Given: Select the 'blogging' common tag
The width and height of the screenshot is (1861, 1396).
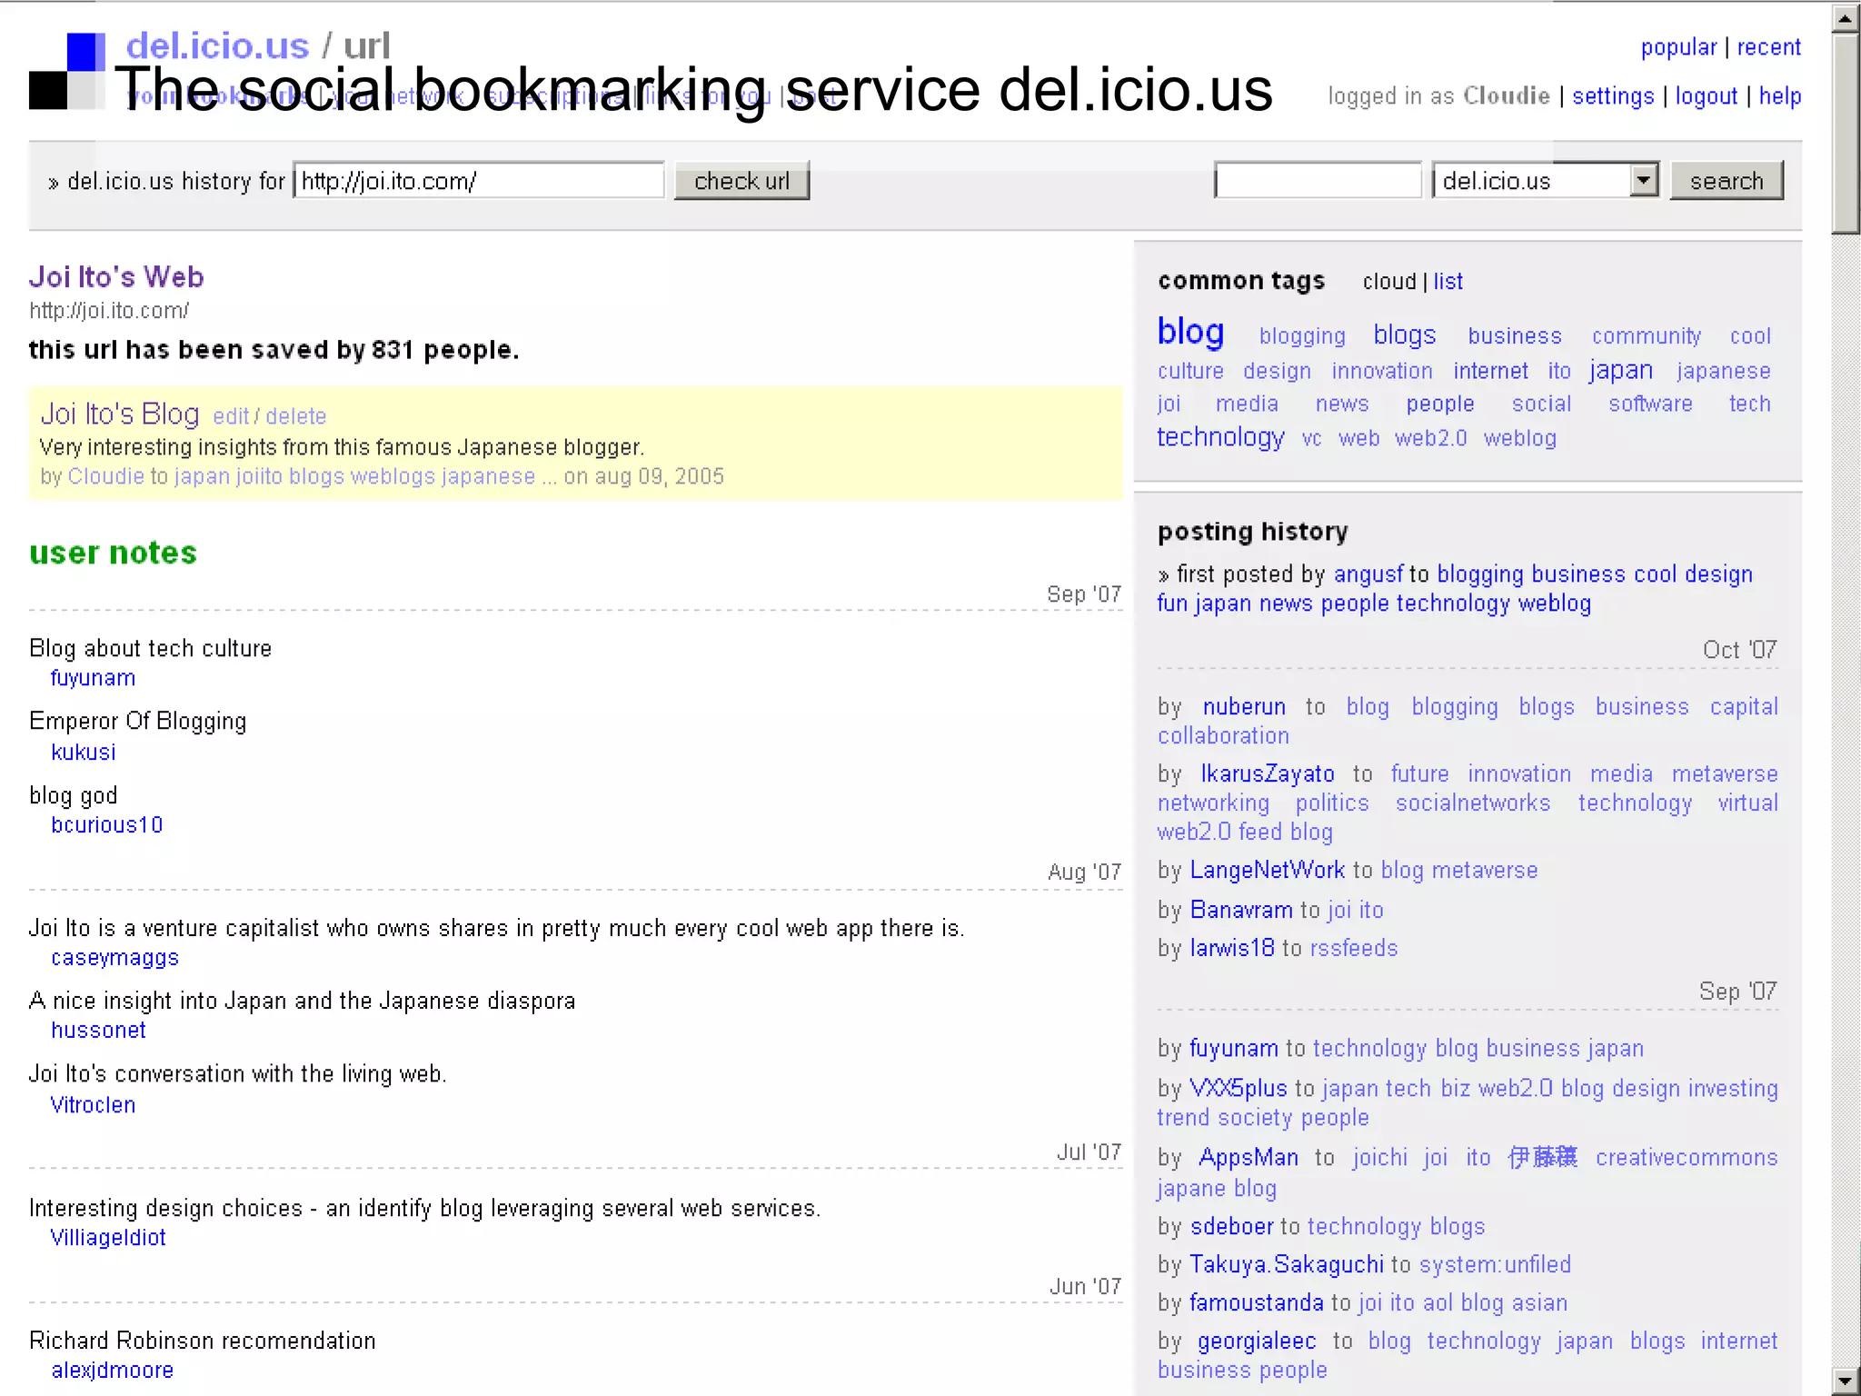Looking at the screenshot, I should click(1301, 336).
